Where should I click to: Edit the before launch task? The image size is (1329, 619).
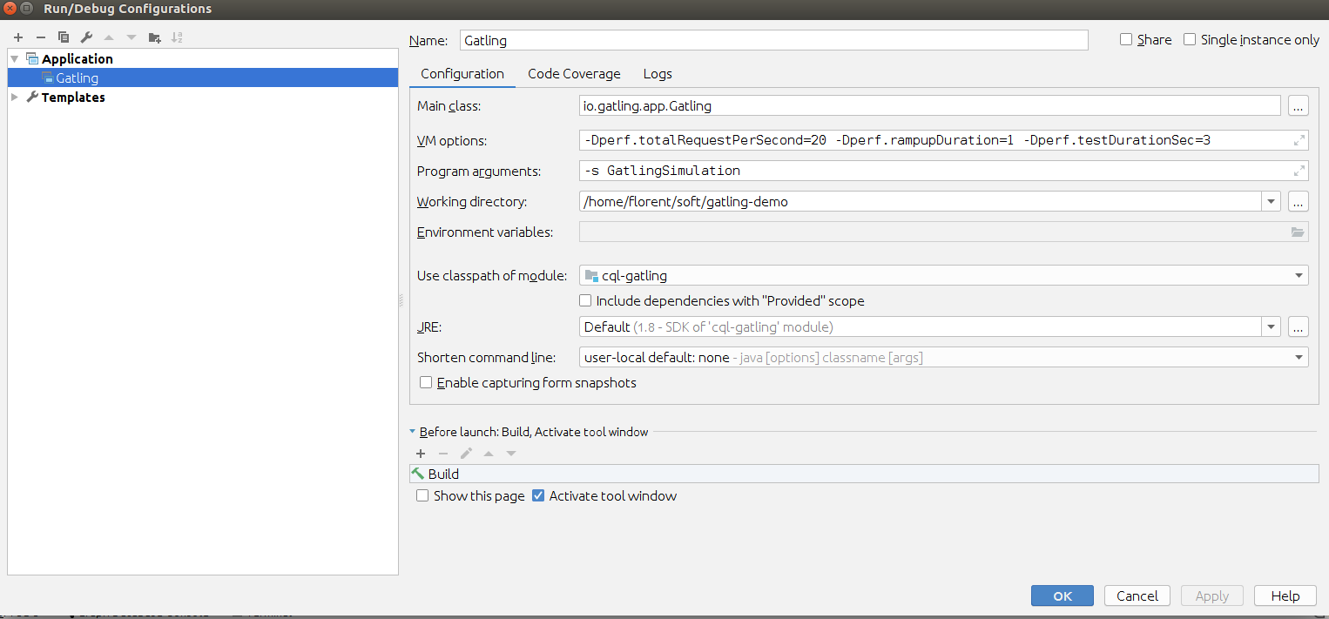tap(466, 454)
